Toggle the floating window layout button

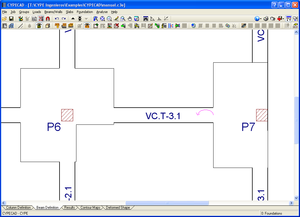[288, 19]
